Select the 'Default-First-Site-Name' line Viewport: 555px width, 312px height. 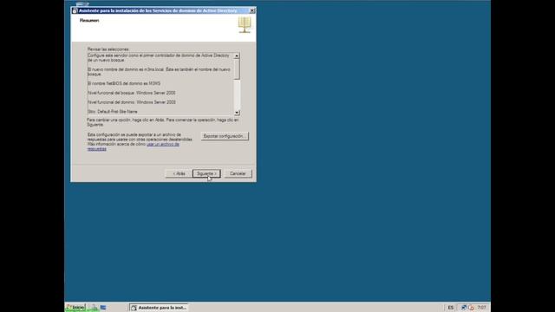pyautogui.click(x=113, y=112)
